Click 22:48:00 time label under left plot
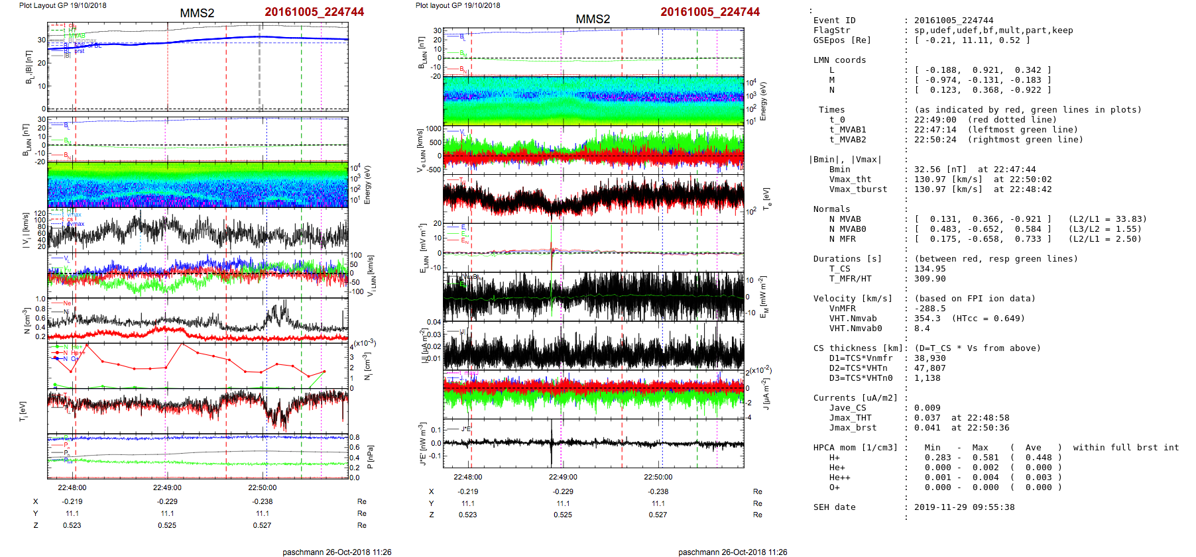This screenshot has height=557, width=1196. click(x=72, y=487)
